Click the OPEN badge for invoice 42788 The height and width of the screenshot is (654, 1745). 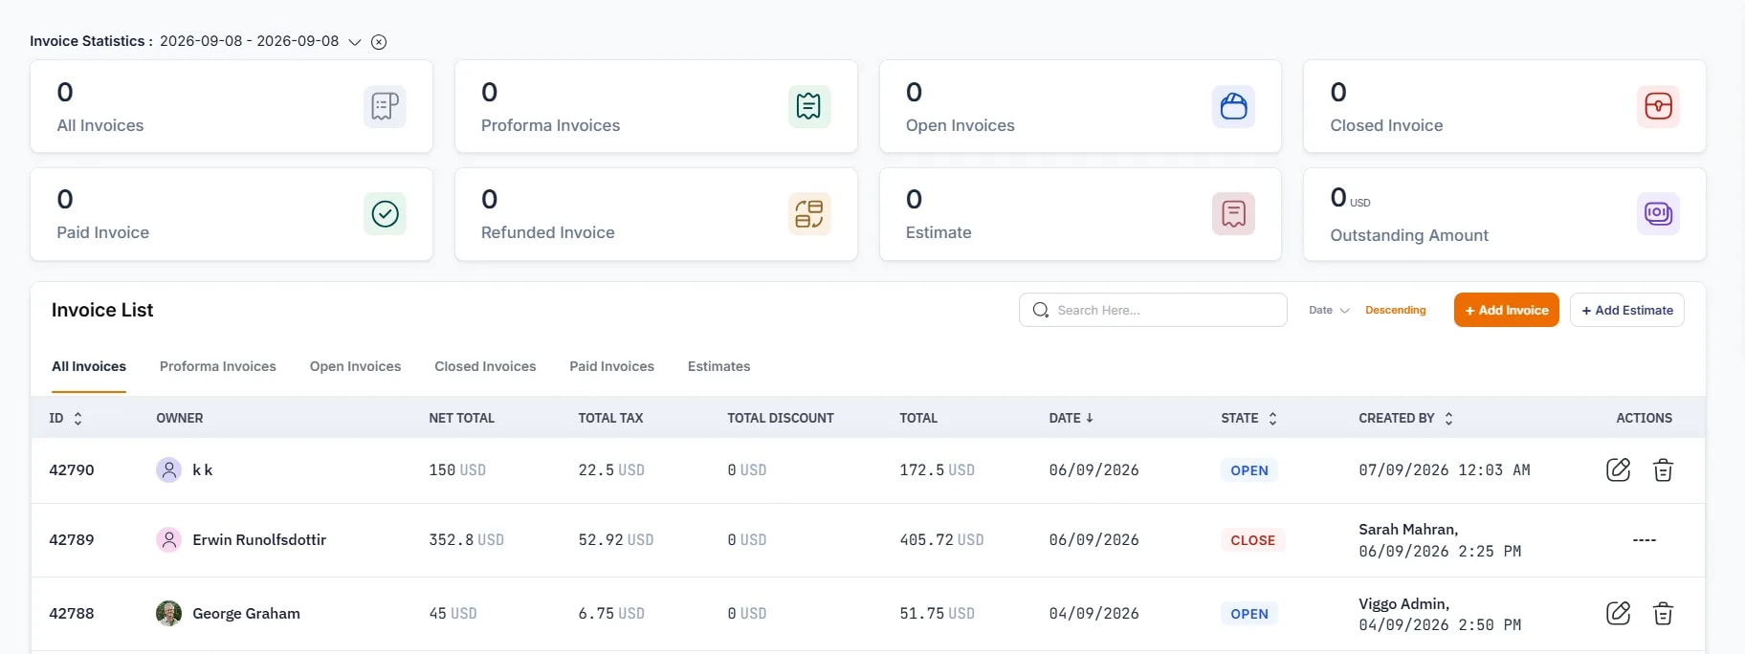1249,614
